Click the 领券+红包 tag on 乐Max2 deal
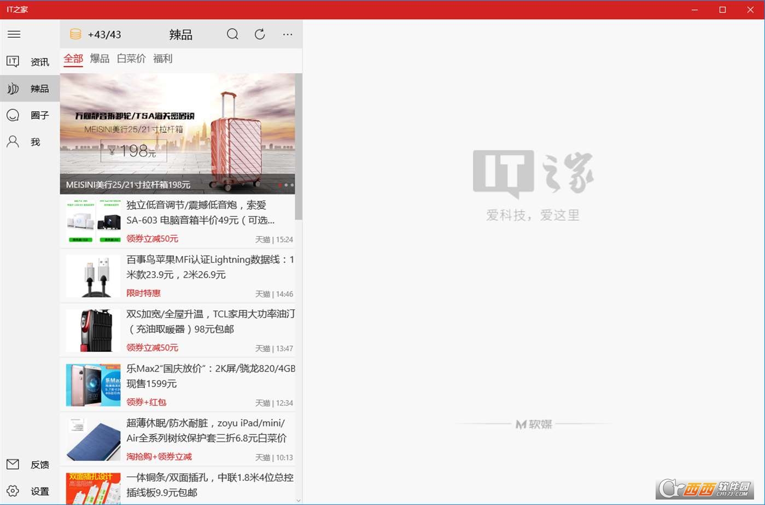The height and width of the screenshot is (505, 765). tap(146, 402)
